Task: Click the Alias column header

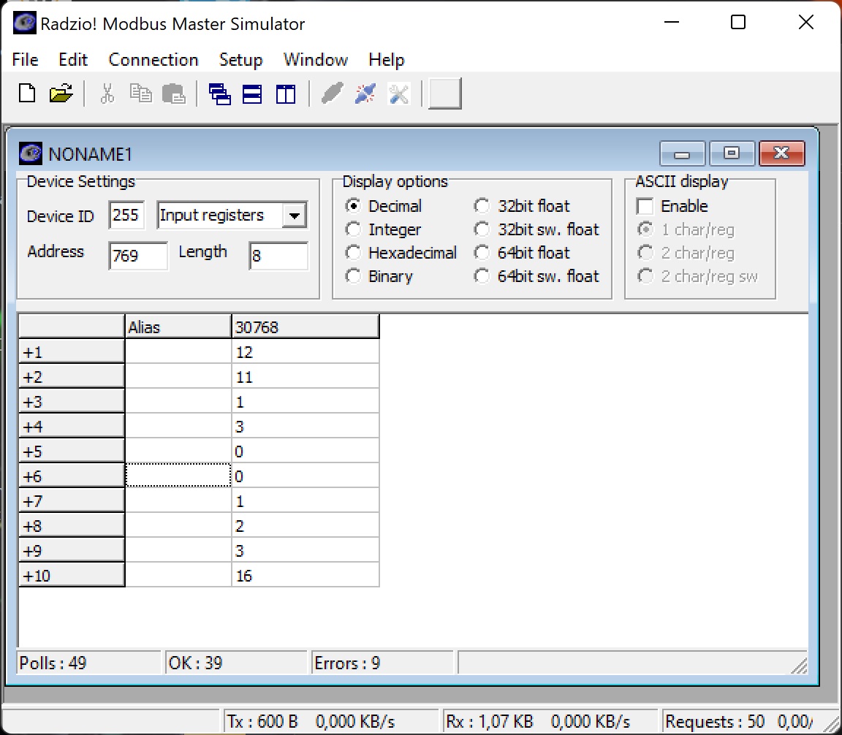Action: (x=178, y=327)
